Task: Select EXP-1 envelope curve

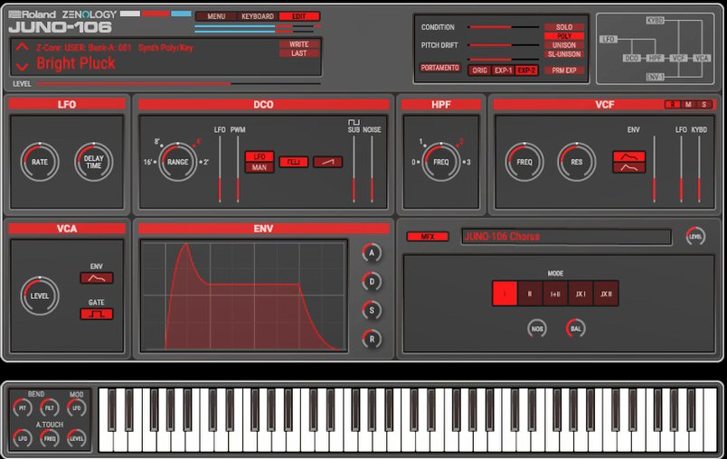Action: 503,70
